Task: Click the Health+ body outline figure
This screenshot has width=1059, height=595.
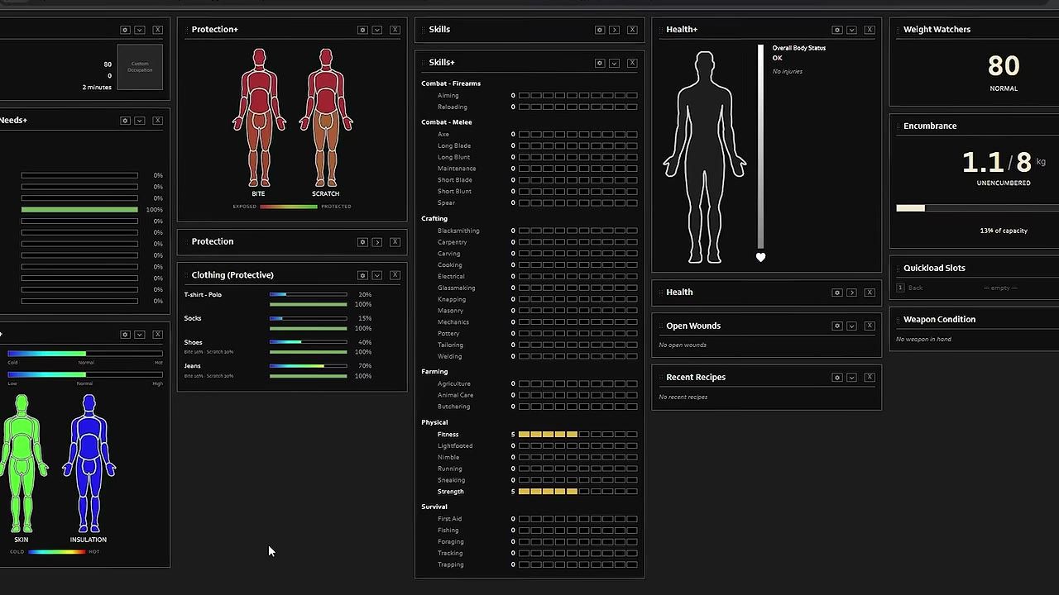Action: click(705, 157)
